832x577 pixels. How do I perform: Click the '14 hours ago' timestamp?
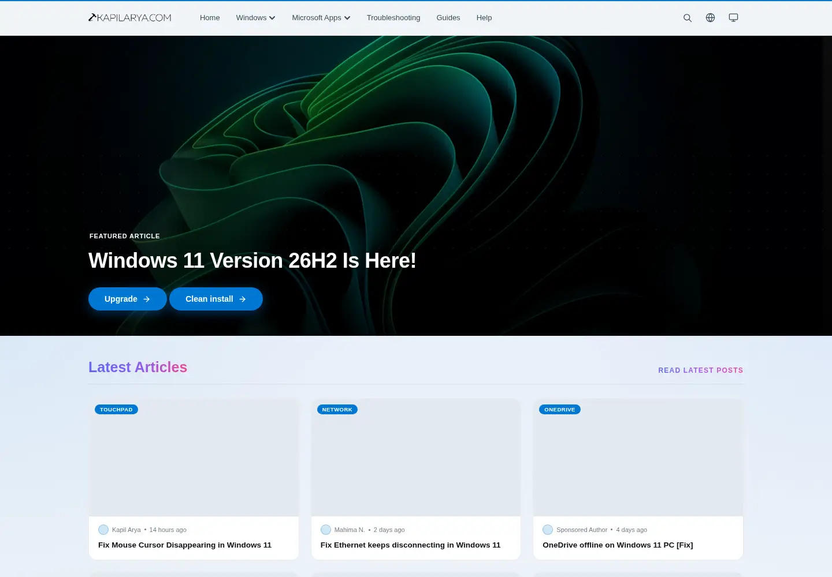point(168,530)
